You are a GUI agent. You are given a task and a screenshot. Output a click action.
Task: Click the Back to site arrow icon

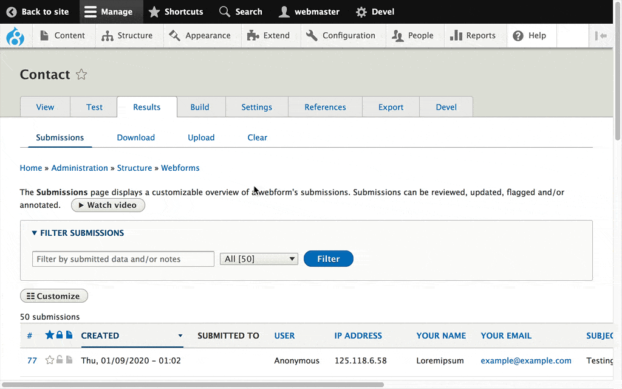pyautogui.click(x=12, y=12)
